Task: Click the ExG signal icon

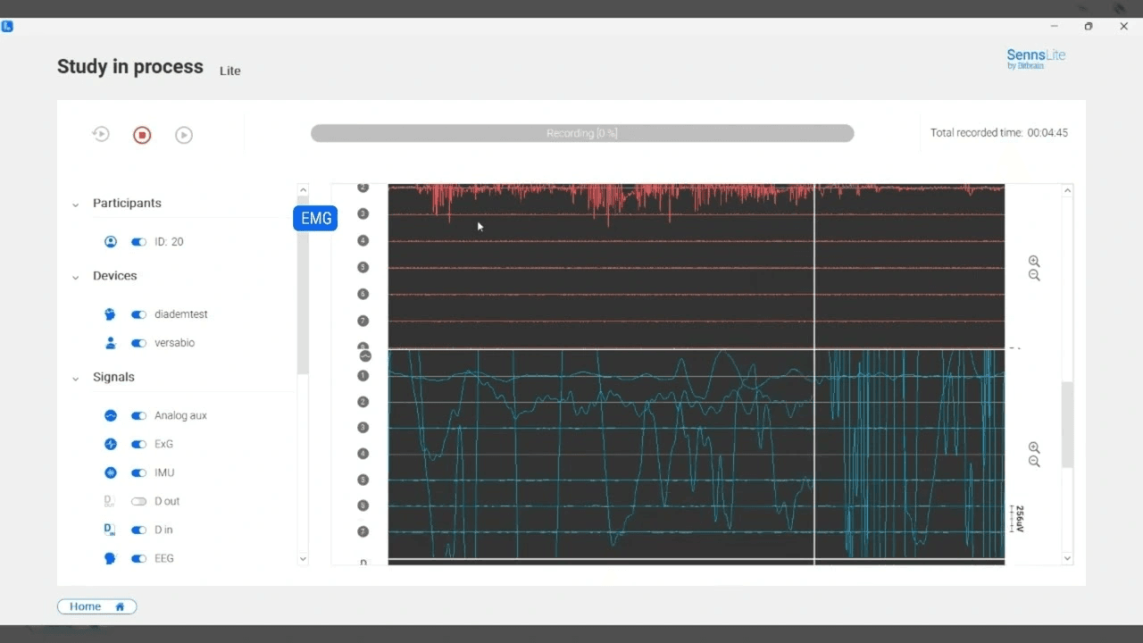Action: 110,444
